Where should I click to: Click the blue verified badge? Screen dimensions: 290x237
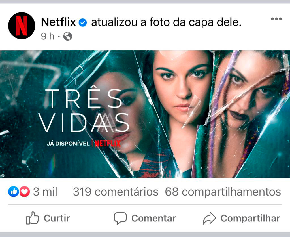[x=83, y=23]
